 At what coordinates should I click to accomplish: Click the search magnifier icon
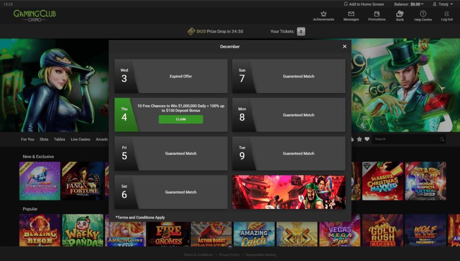(442, 140)
